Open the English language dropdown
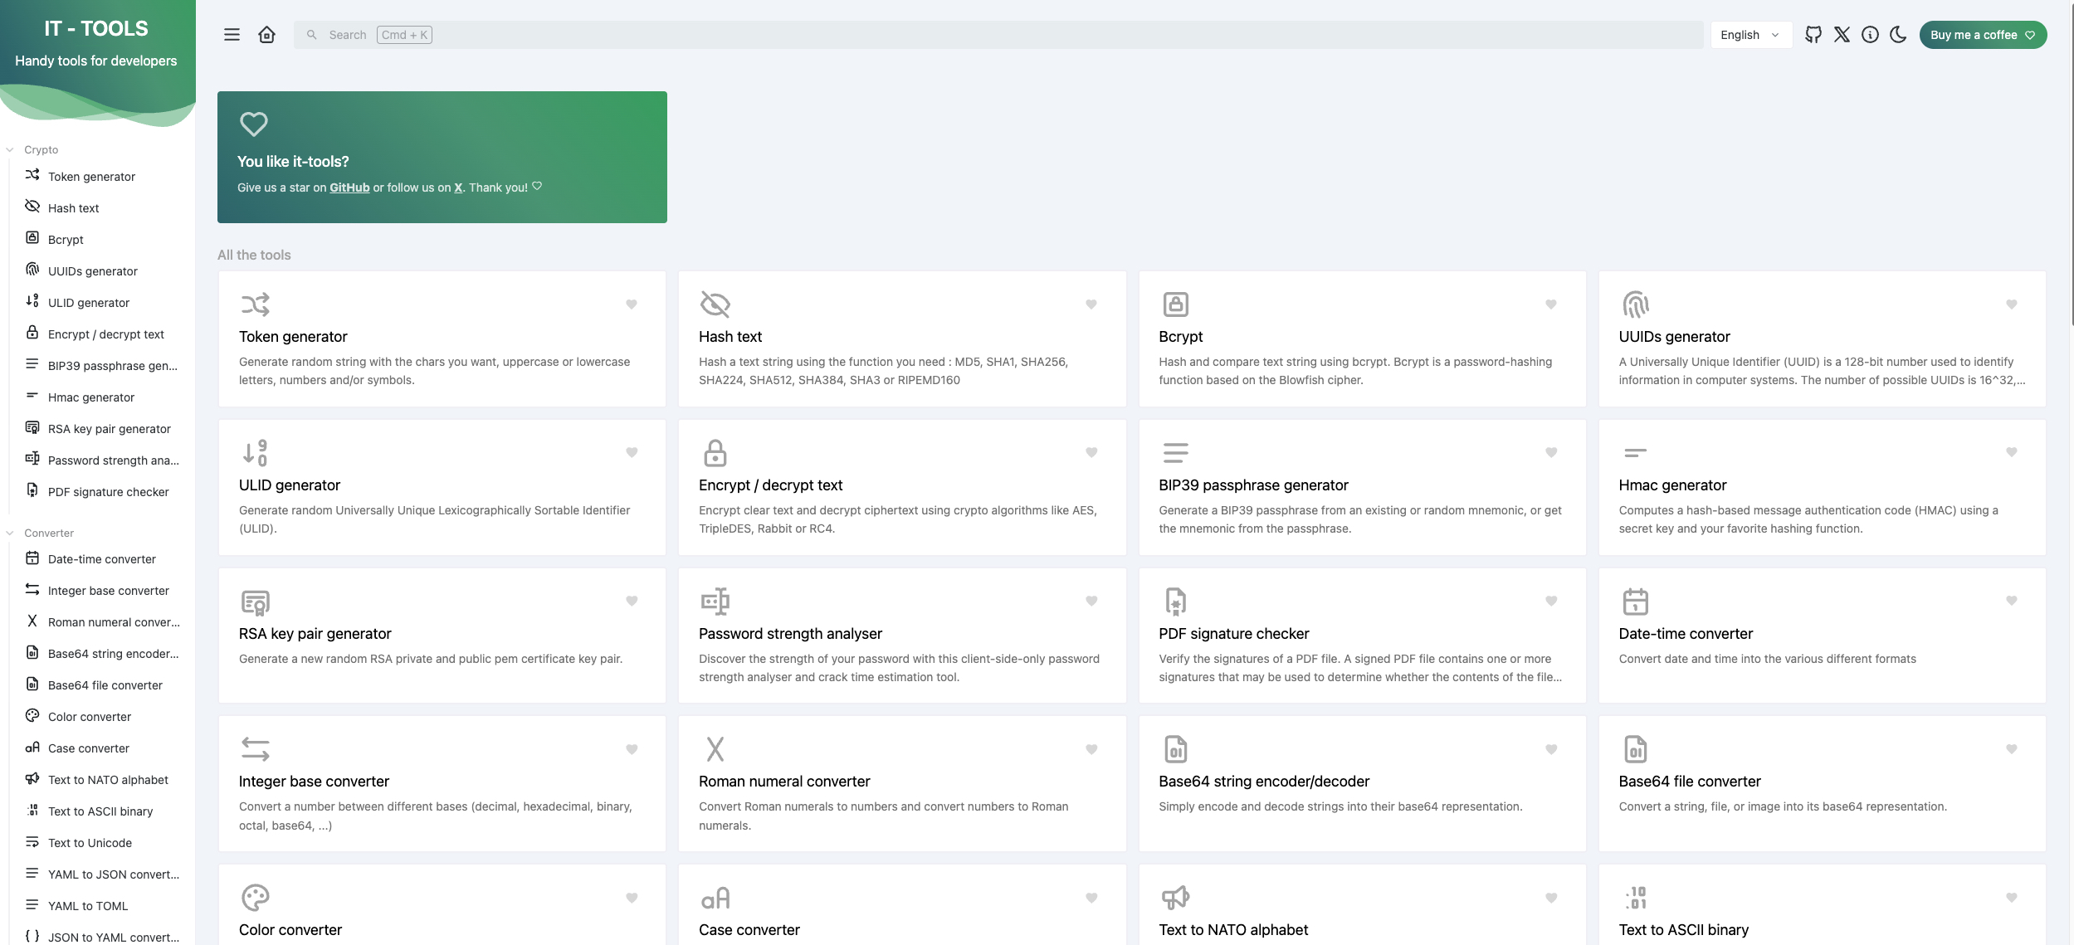Image resolution: width=2074 pixels, height=945 pixels. pos(1749,35)
